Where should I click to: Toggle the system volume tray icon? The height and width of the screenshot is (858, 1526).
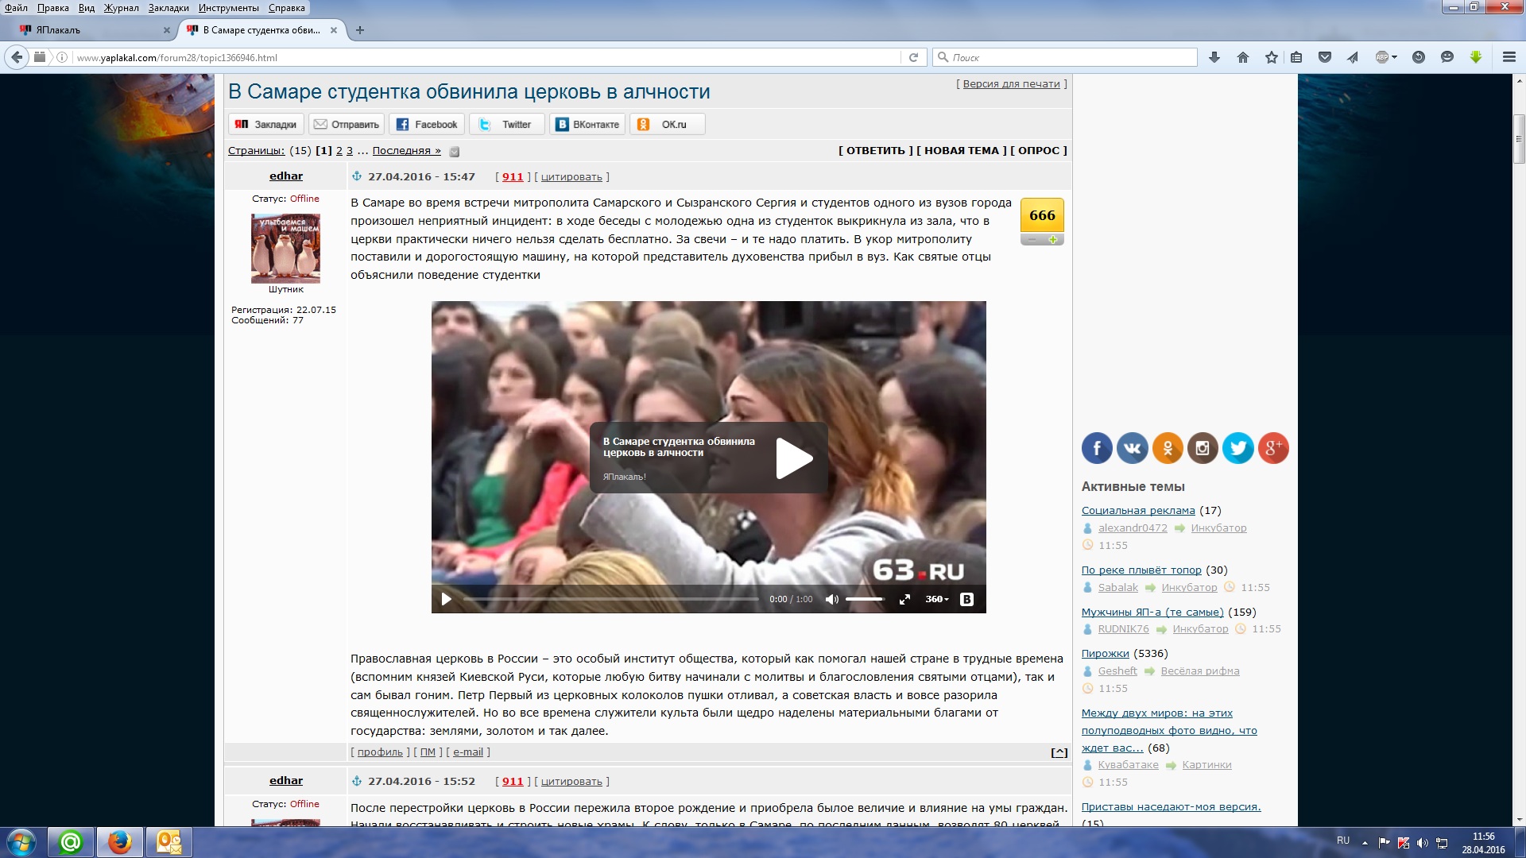(x=1423, y=843)
